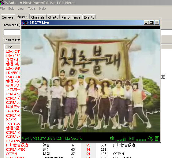This screenshot has height=158, width=172.
Task: Sort results by the Title column header
Action: pyautogui.click(x=12, y=47)
